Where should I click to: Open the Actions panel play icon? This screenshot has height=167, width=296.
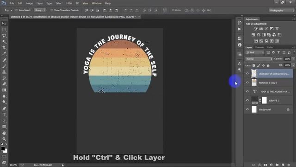pyautogui.click(x=240, y=29)
